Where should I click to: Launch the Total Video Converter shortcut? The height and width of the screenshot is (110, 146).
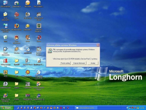[x=39, y=75]
